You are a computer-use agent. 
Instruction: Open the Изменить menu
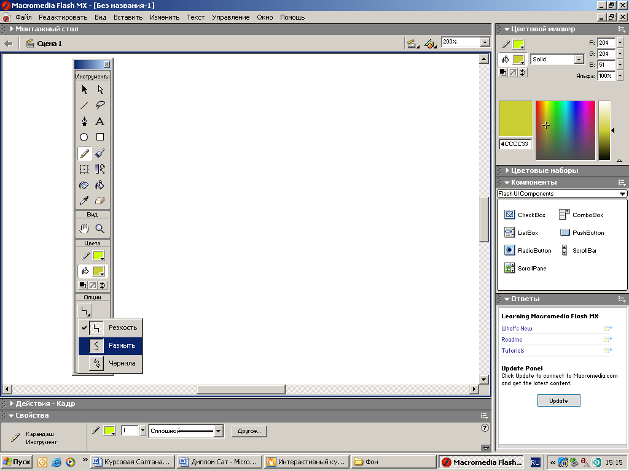pyautogui.click(x=165, y=17)
